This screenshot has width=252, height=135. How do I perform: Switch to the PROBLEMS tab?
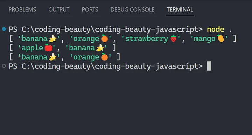pos(22,10)
